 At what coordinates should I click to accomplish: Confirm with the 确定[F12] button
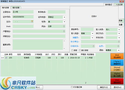(x=104, y=87)
